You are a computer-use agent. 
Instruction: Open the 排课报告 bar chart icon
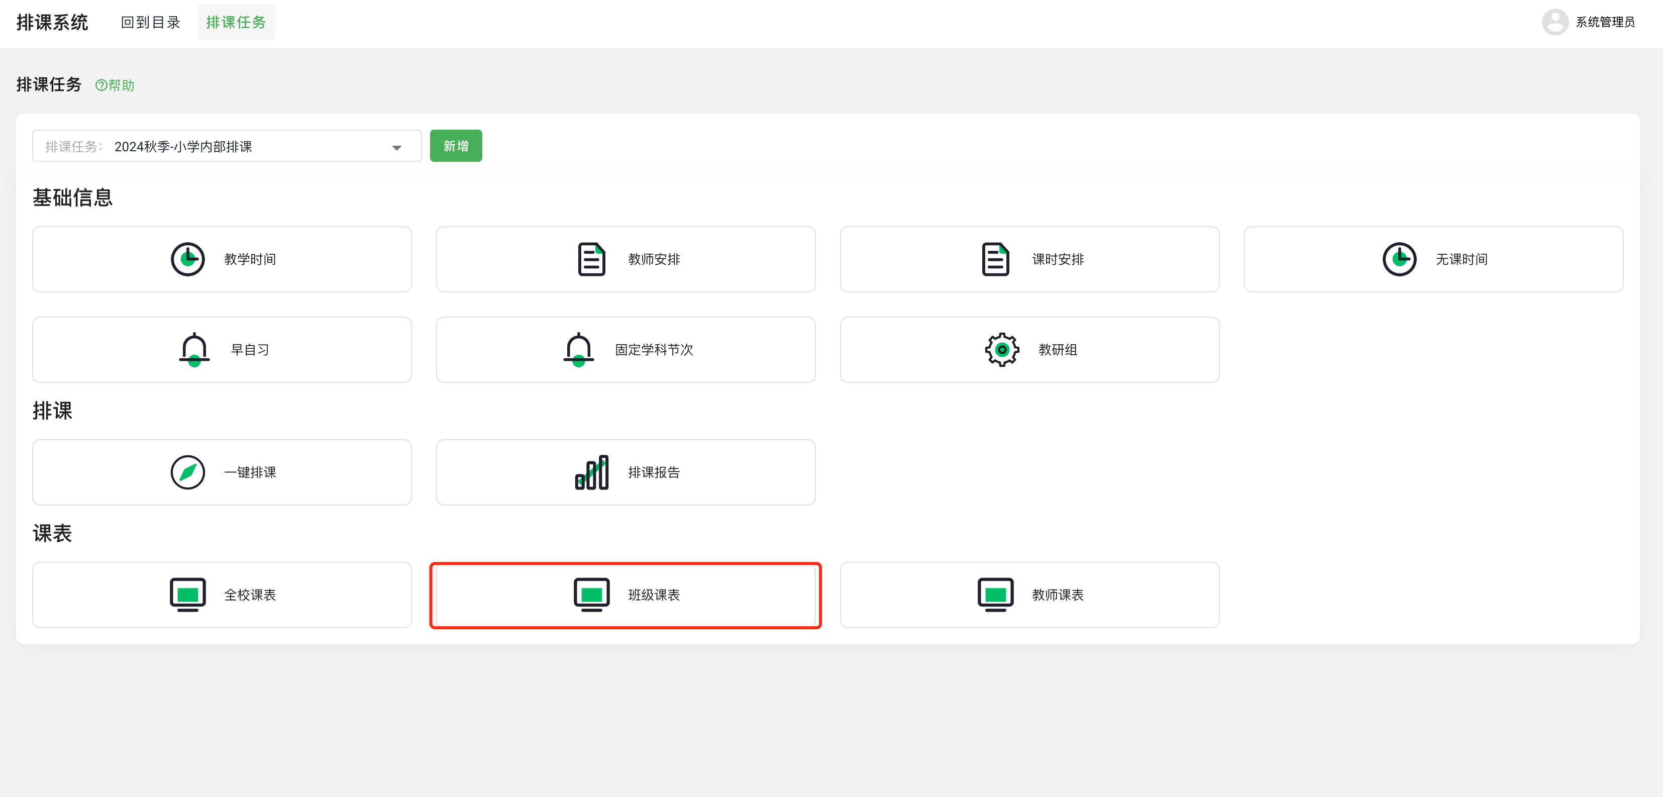point(591,472)
